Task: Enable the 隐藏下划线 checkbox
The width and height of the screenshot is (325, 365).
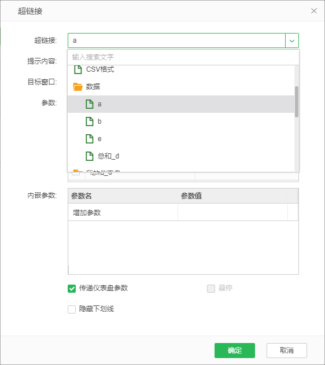Action: pos(72,309)
